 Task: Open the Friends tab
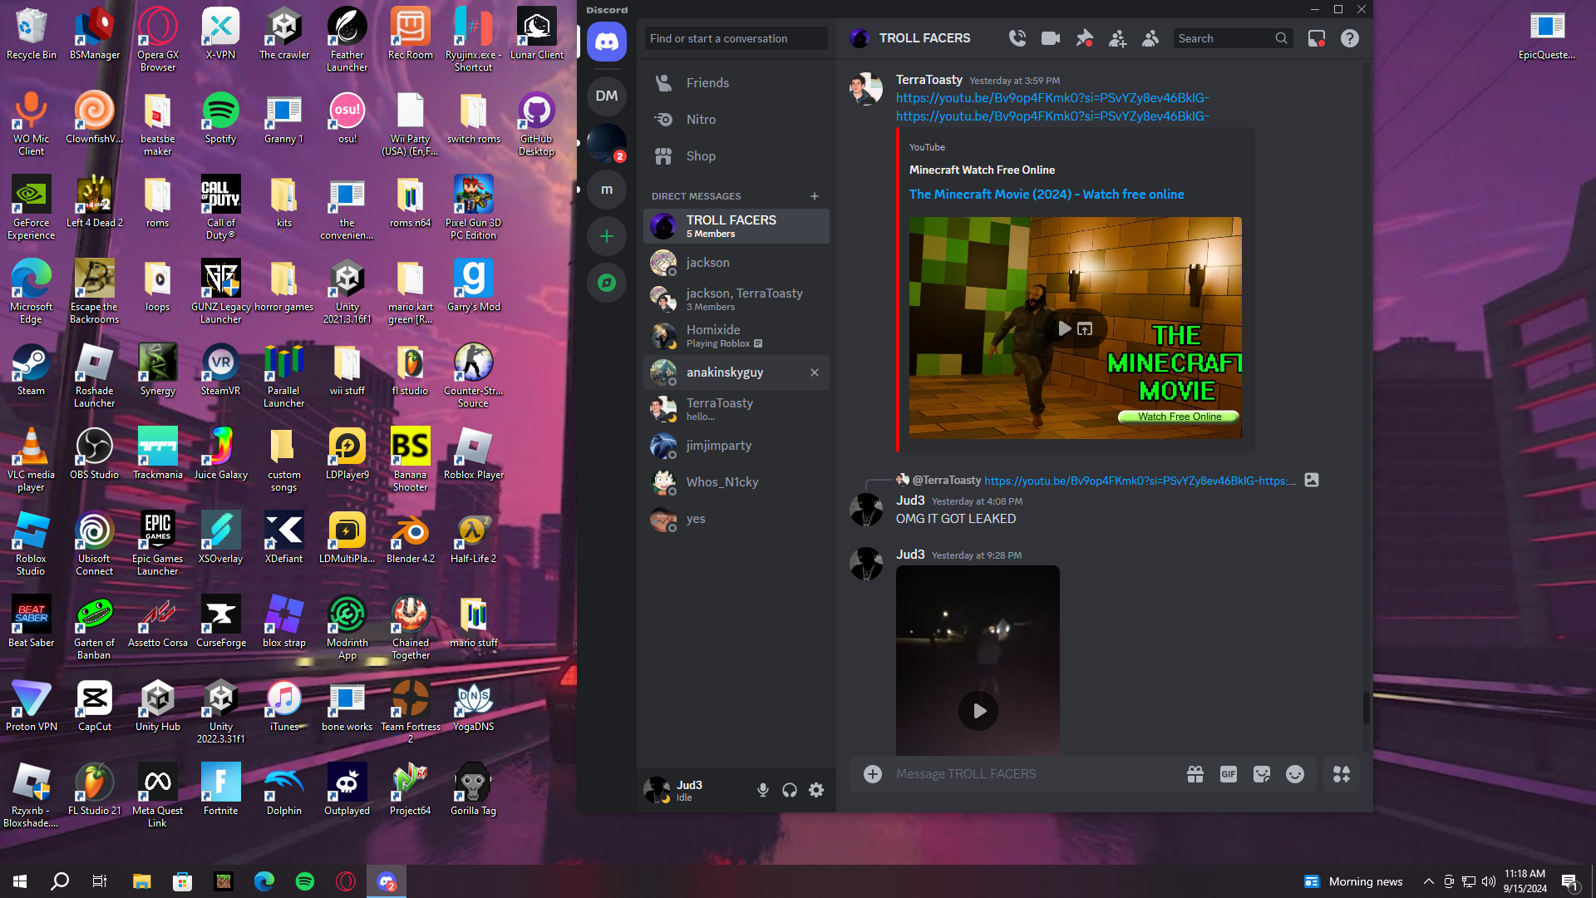coord(707,83)
